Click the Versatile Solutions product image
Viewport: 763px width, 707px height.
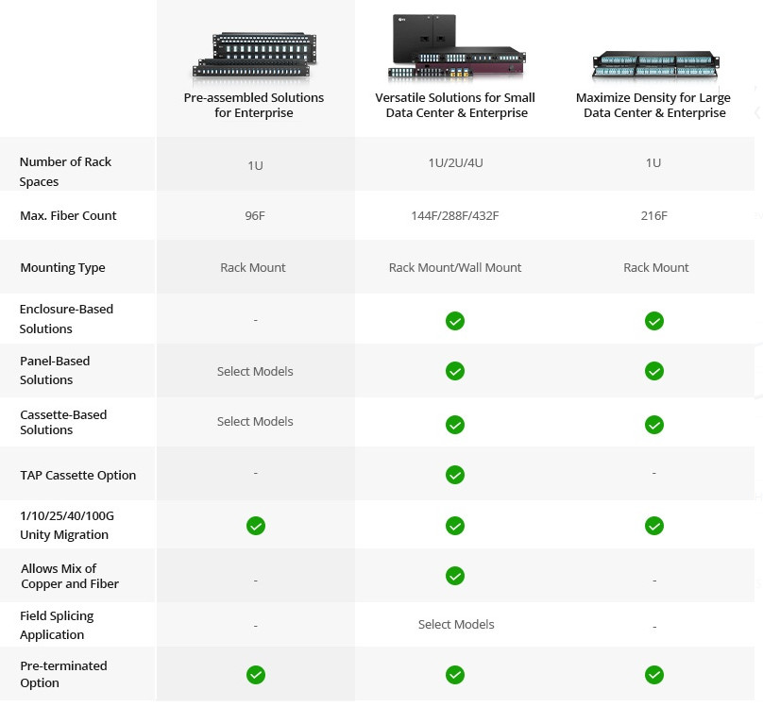point(455,47)
